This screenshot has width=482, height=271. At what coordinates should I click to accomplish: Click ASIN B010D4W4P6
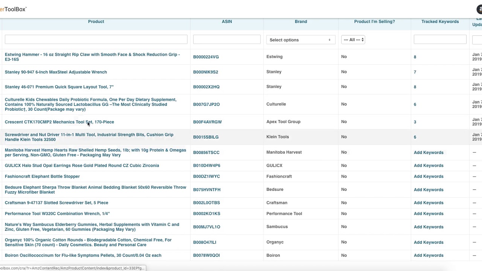(x=207, y=165)
